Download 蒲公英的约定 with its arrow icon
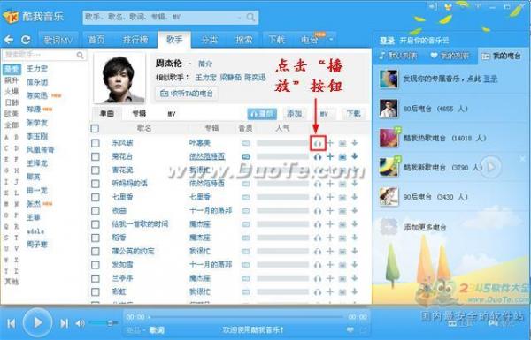The width and height of the screenshot is (531, 340). [355, 251]
